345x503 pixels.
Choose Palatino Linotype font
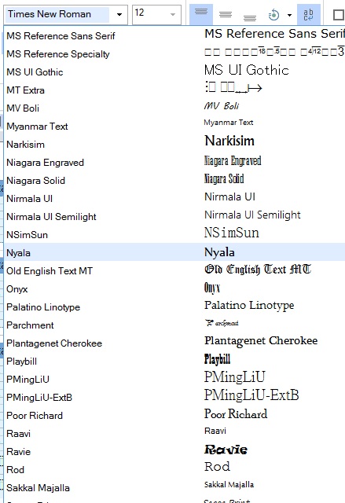point(174,307)
